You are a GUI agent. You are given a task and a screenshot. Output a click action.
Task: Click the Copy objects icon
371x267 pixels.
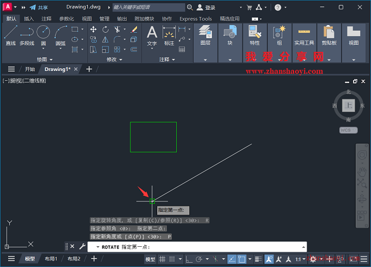(93, 39)
